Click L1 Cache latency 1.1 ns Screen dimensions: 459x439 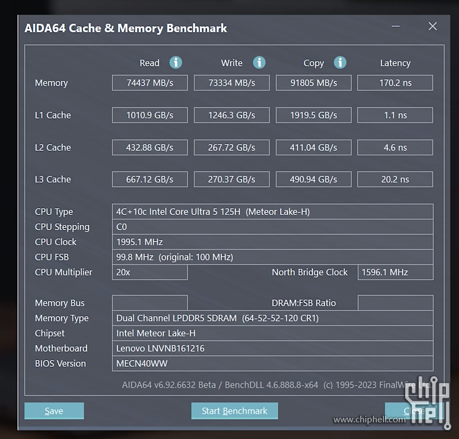point(395,115)
